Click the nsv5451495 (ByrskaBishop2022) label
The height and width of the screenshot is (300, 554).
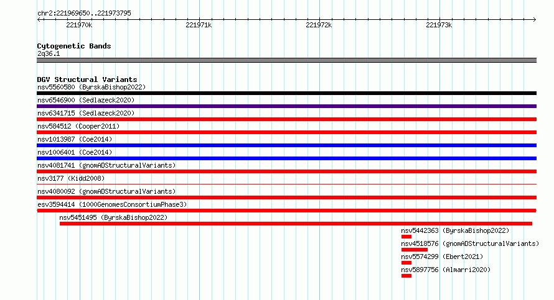coord(113,217)
